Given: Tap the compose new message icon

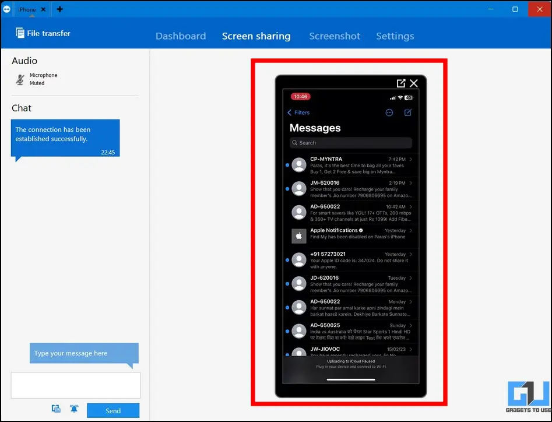Looking at the screenshot, I should click(x=407, y=112).
